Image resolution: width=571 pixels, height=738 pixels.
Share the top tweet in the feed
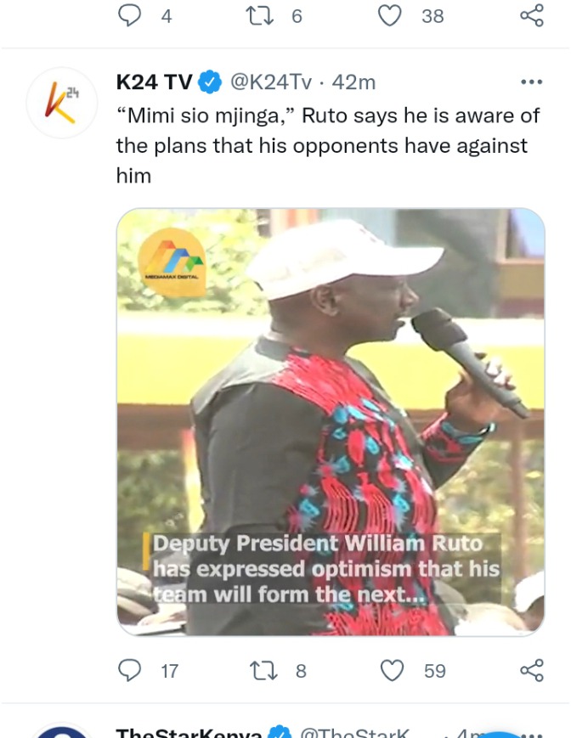click(532, 15)
